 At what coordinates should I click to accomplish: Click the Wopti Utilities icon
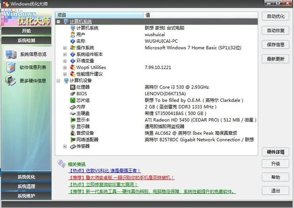(x=73, y=67)
